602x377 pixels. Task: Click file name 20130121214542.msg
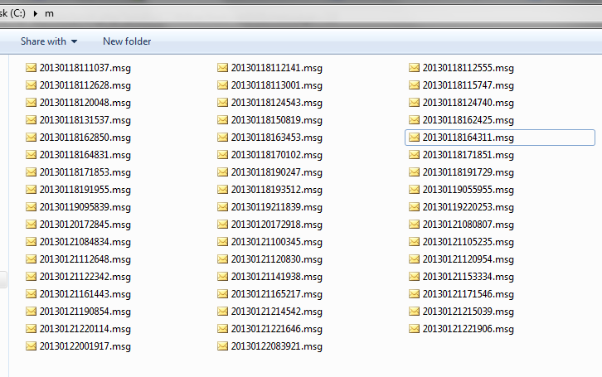pyautogui.click(x=277, y=312)
